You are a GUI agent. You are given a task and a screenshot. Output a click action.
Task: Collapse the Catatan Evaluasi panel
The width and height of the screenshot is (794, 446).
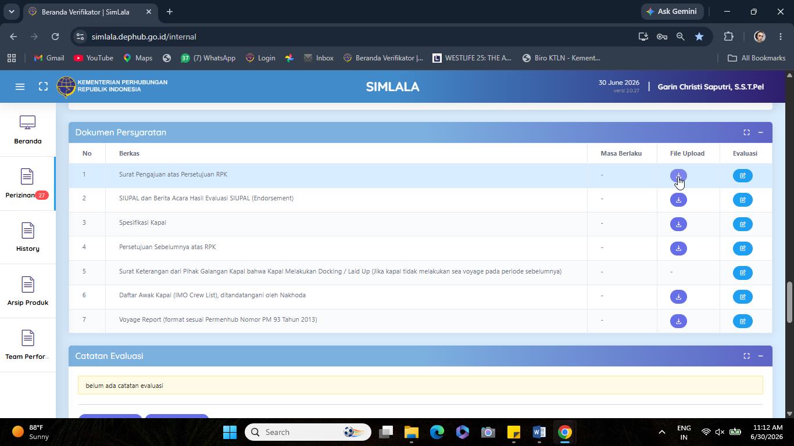[760, 356]
